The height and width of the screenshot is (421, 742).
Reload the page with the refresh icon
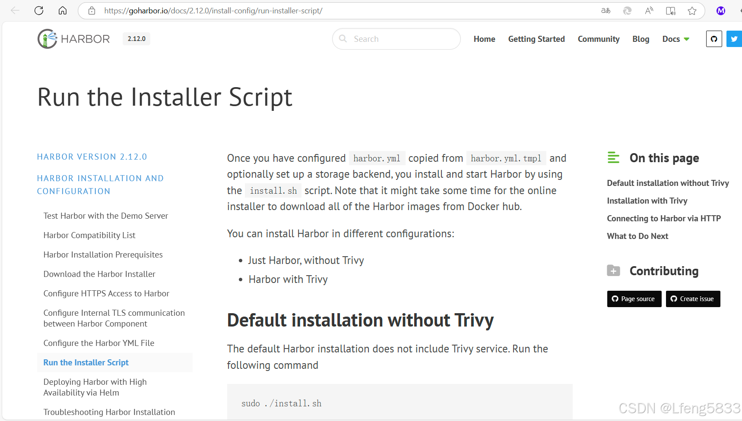tap(39, 11)
